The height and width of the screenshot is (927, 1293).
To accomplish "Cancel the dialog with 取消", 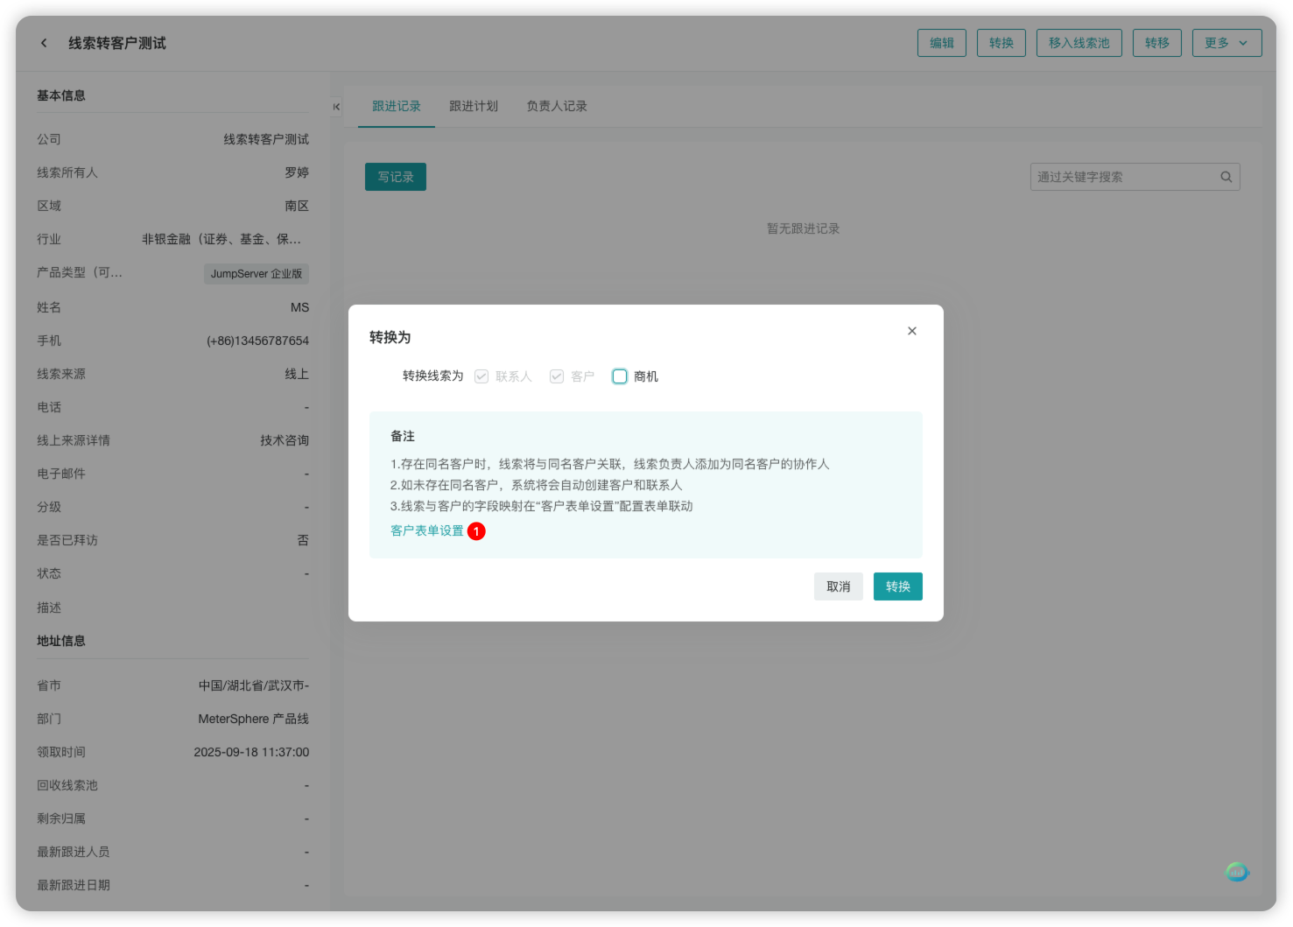I will (838, 586).
